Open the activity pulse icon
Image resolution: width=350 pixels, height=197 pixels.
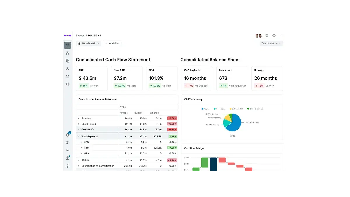pos(67,151)
